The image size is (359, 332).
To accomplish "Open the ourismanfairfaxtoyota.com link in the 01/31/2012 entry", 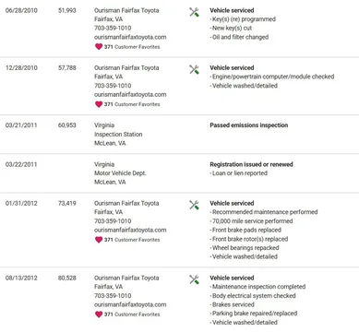I will click(x=130, y=230).
